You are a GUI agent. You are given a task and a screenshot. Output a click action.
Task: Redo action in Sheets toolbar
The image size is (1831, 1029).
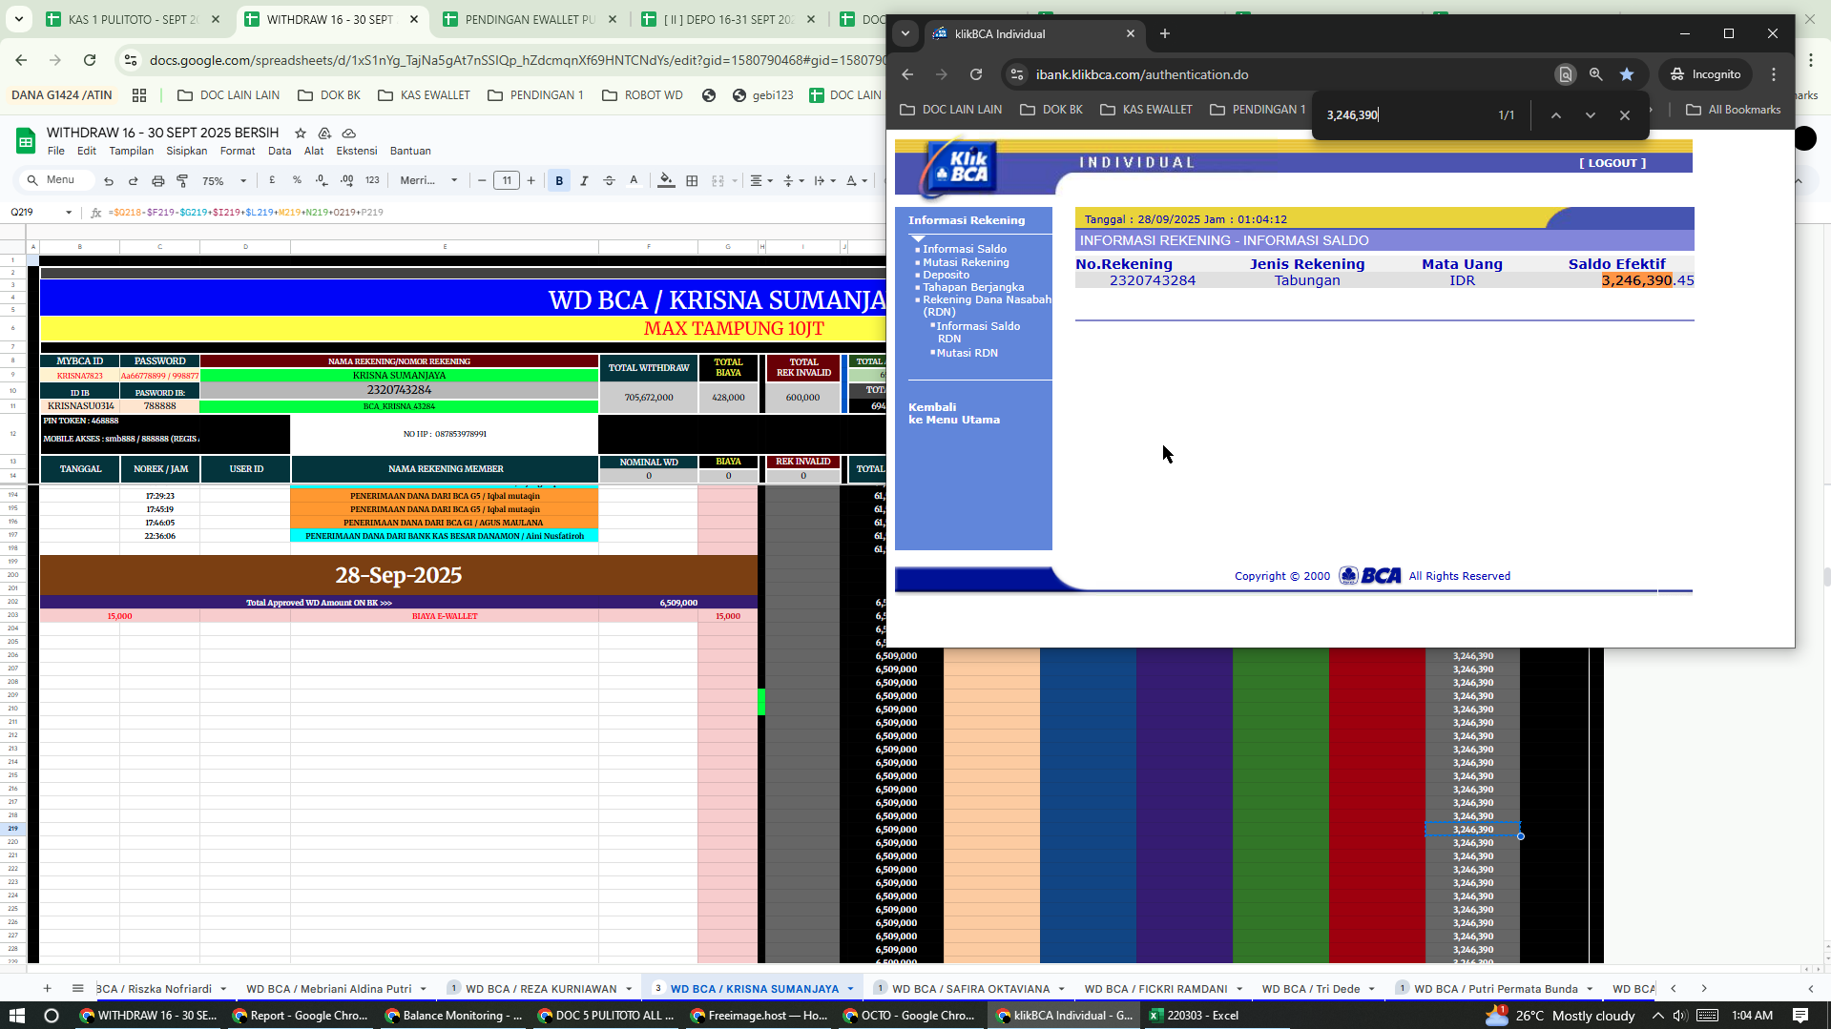tap(134, 180)
